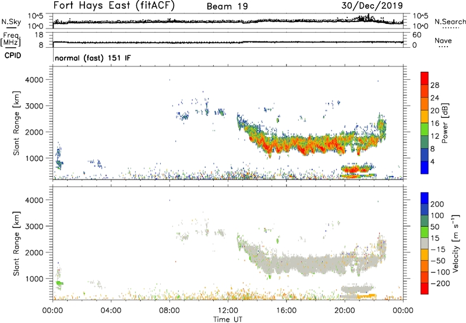Click velocity panel 'Slant Range [km]' axis label
This screenshot has width=466, height=323.
point(16,244)
